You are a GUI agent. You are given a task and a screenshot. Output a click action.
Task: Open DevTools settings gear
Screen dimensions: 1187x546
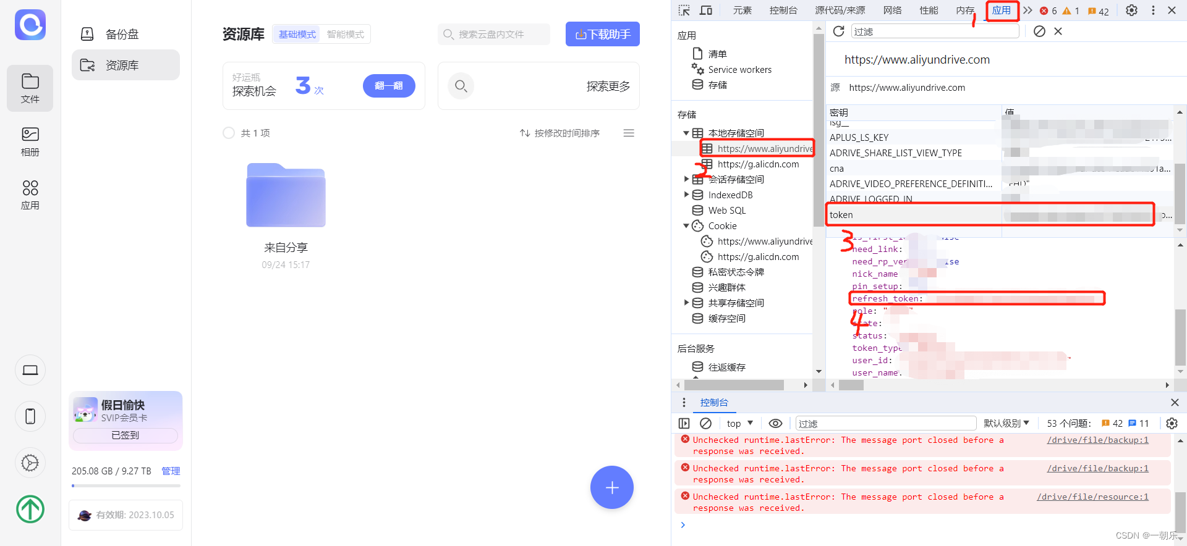[1131, 10]
